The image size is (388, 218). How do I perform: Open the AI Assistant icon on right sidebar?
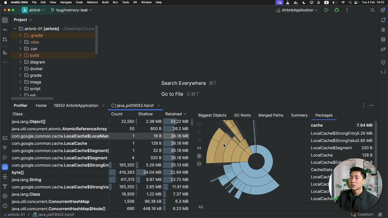click(383, 30)
